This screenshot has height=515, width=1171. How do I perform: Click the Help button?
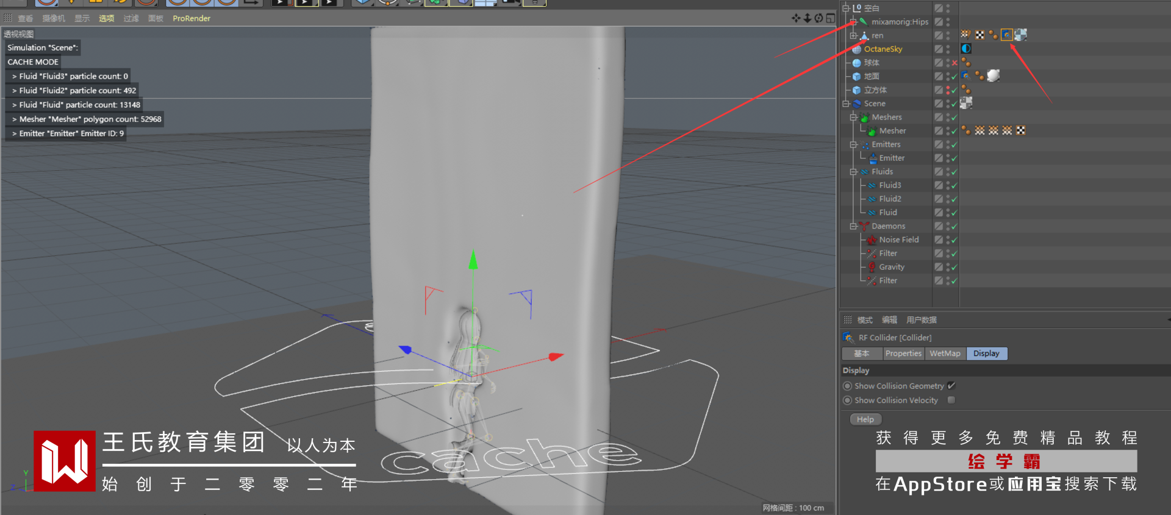[865, 419]
